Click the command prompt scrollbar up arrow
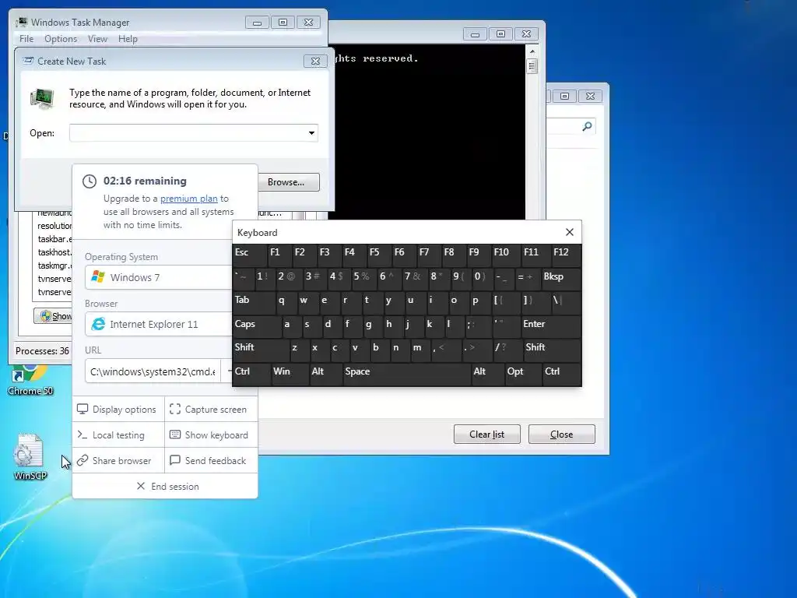Viewport: 797px width, 598px height. click(532, 51)
